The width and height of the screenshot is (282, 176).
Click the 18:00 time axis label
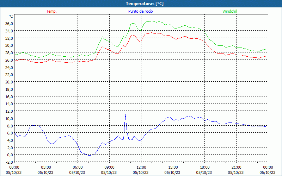[205, 168]
